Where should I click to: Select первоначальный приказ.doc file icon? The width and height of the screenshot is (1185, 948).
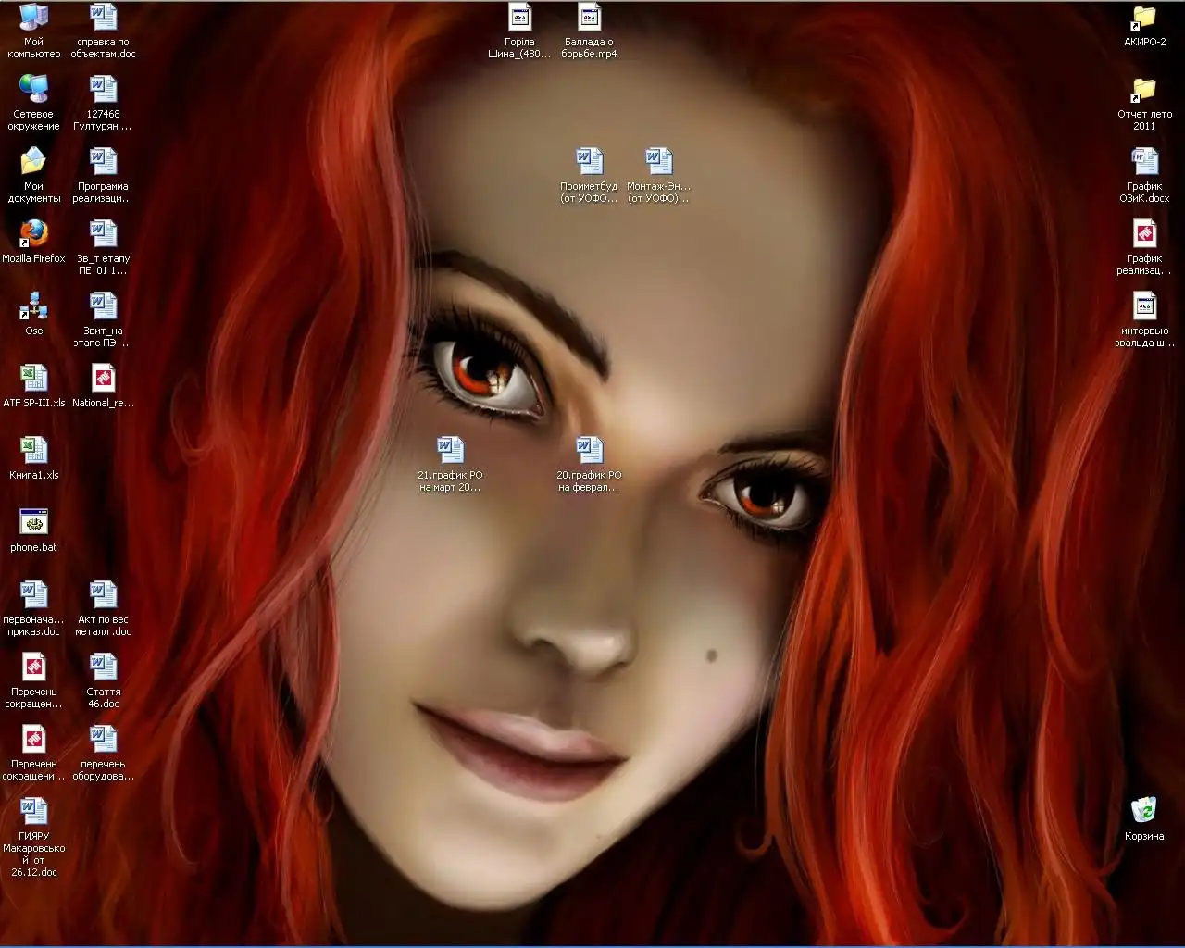pos(33,608)
